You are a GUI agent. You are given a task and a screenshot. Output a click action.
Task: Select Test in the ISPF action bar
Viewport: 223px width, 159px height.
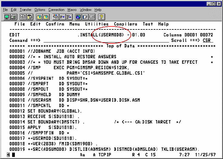pyautogui.click(x=148, y=24)
